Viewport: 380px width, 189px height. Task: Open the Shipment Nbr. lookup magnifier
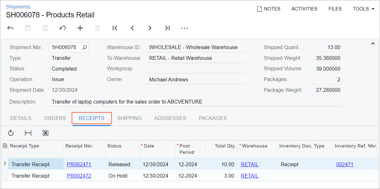84,47
